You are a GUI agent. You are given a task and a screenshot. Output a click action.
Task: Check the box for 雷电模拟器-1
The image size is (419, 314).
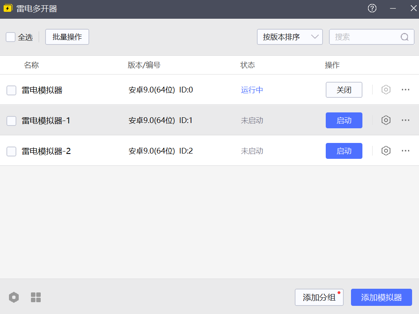click(x=11, y=121)
